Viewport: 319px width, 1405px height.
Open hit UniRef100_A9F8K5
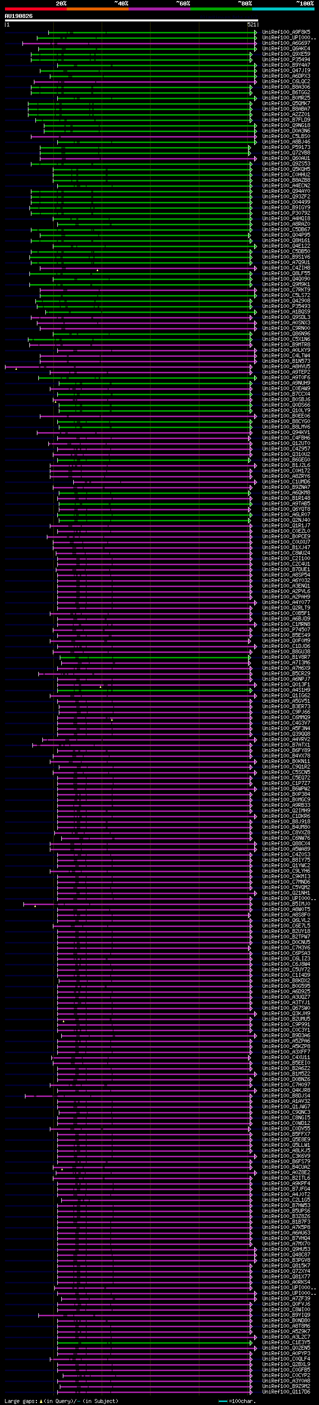(286, 32)
